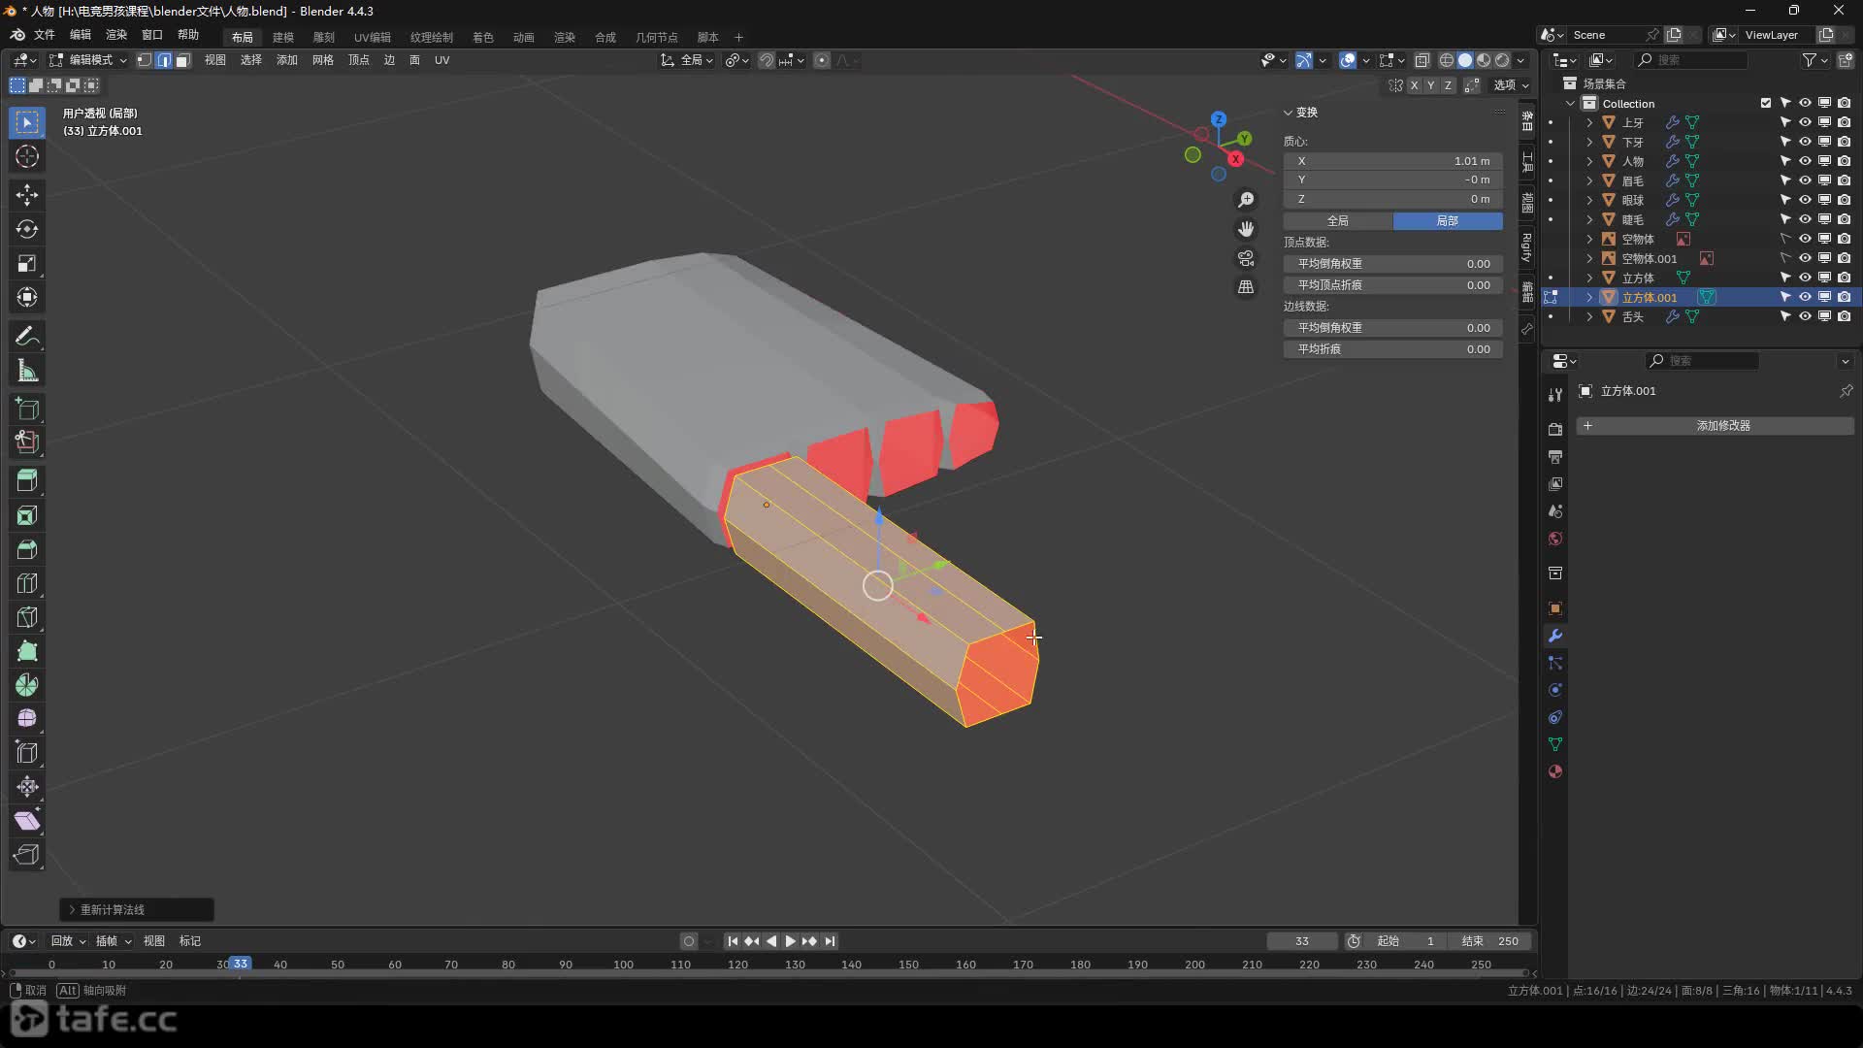The image size is (1863, 1048).
Task: Expand the 立方体.001 outliner item
Action: coord(1589,297)
